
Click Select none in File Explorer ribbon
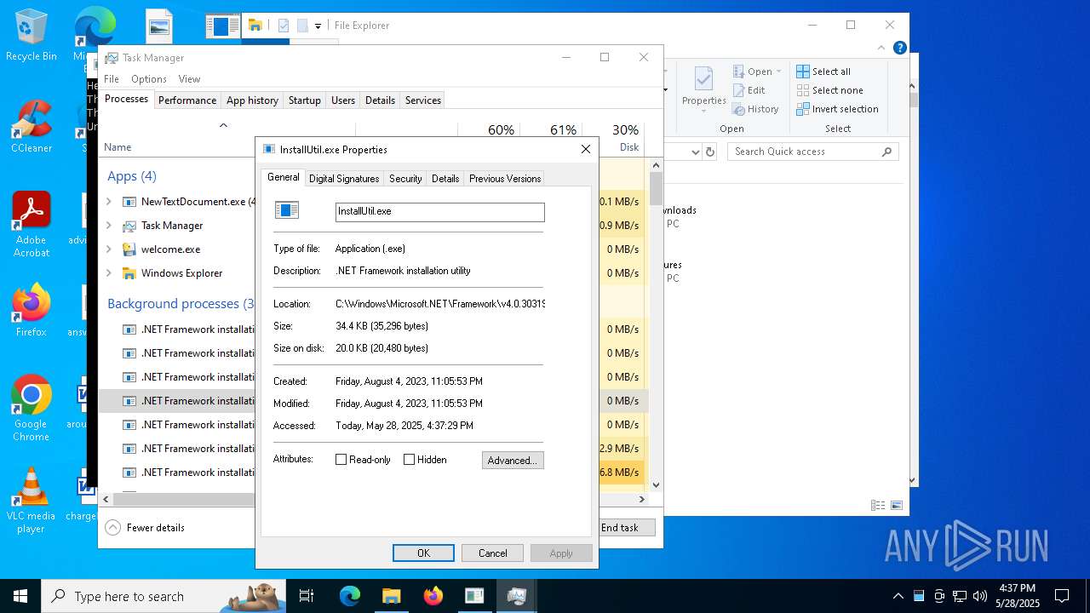[x=829, y=90]
